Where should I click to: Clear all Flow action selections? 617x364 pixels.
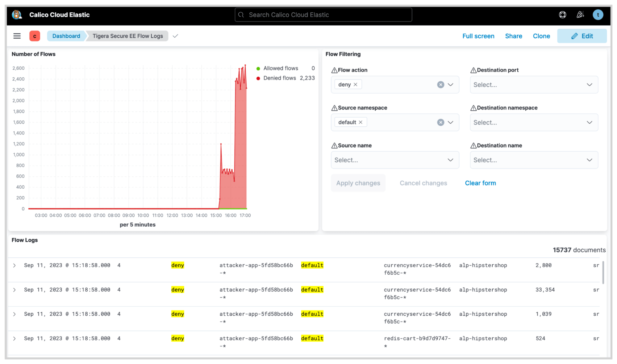click(440, 84)
